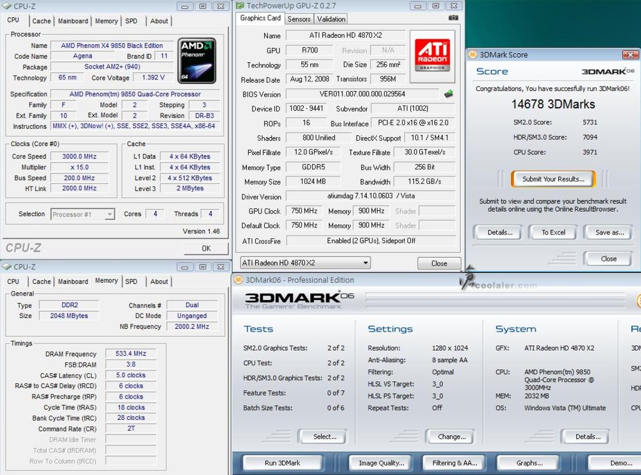Click the Driver Version field in GPU-Z
The width and height of the screenshot is (641, 475).
(x=370, y=196)
